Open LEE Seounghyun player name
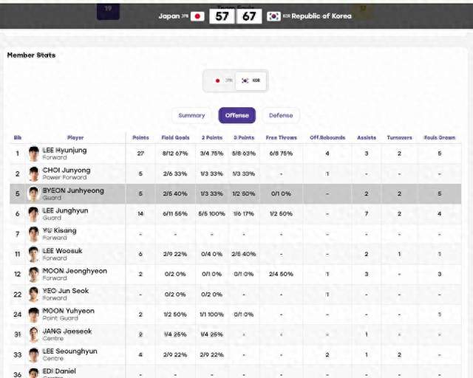 point(69,351)
